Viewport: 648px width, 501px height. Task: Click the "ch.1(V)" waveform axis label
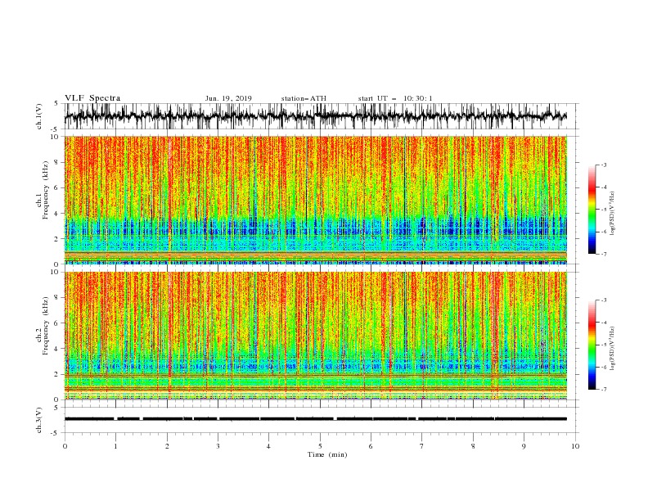[39, 116]
